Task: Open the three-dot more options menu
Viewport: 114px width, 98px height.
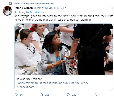Action: pyautogui.click(x=111, y=8)
